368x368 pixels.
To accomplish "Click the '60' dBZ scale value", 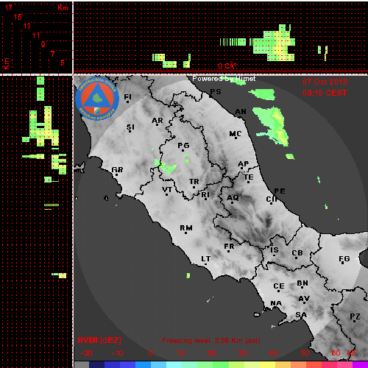I will point(336,353).
